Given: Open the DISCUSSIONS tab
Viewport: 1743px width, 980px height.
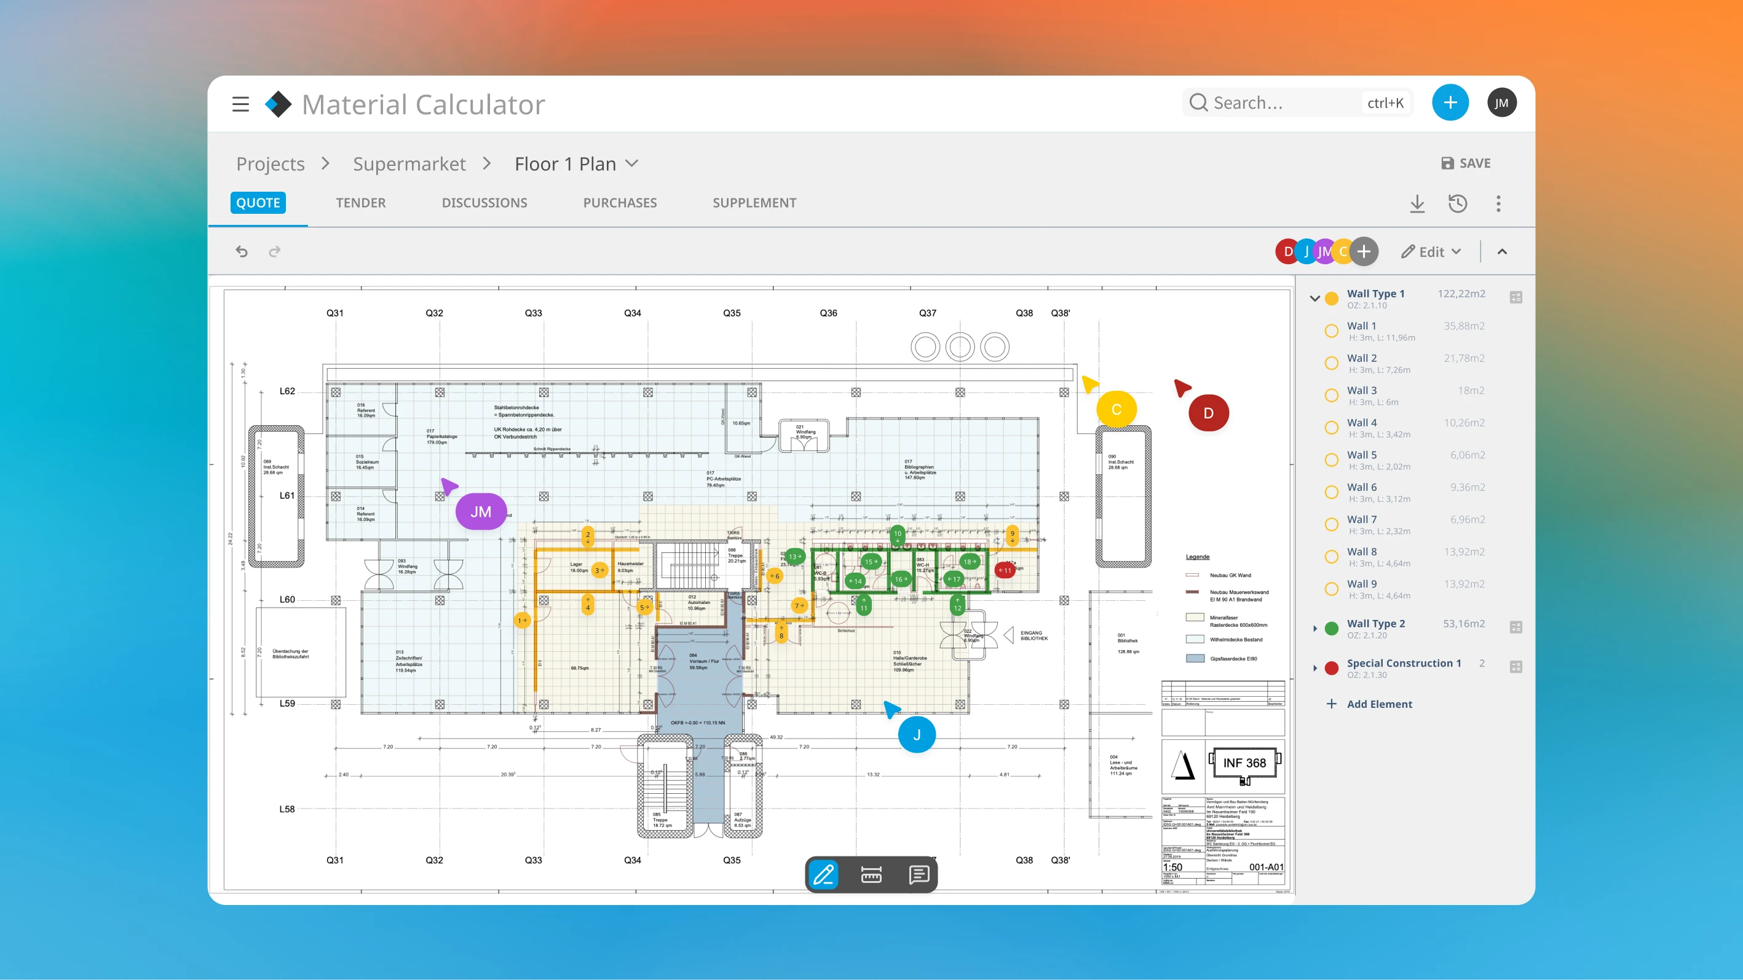Looking at the screenshot, I should tap(484, 202).
